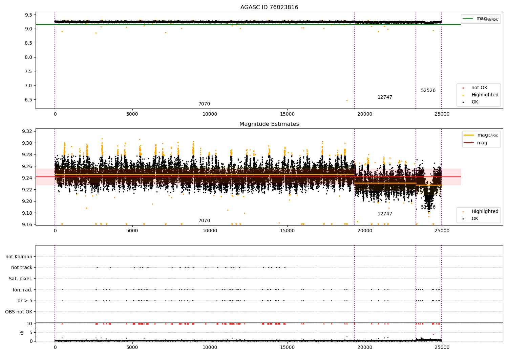Click the "not Kalman" flag row label
The height and width of the screenshot is (355, 508).
(19, 257)
